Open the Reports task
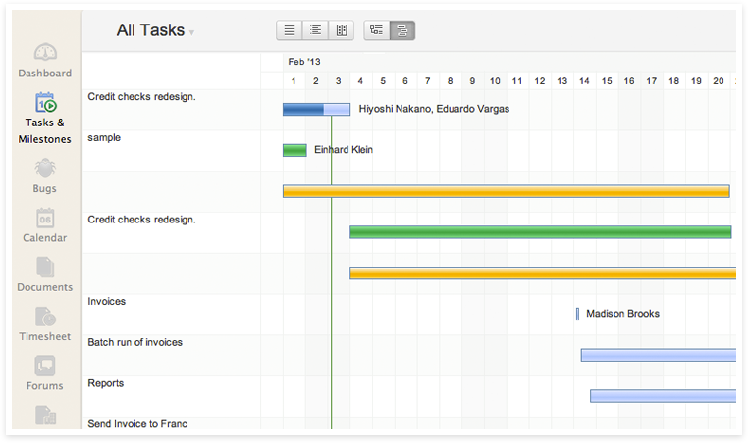Screen dimensions: 748x443 106,384
